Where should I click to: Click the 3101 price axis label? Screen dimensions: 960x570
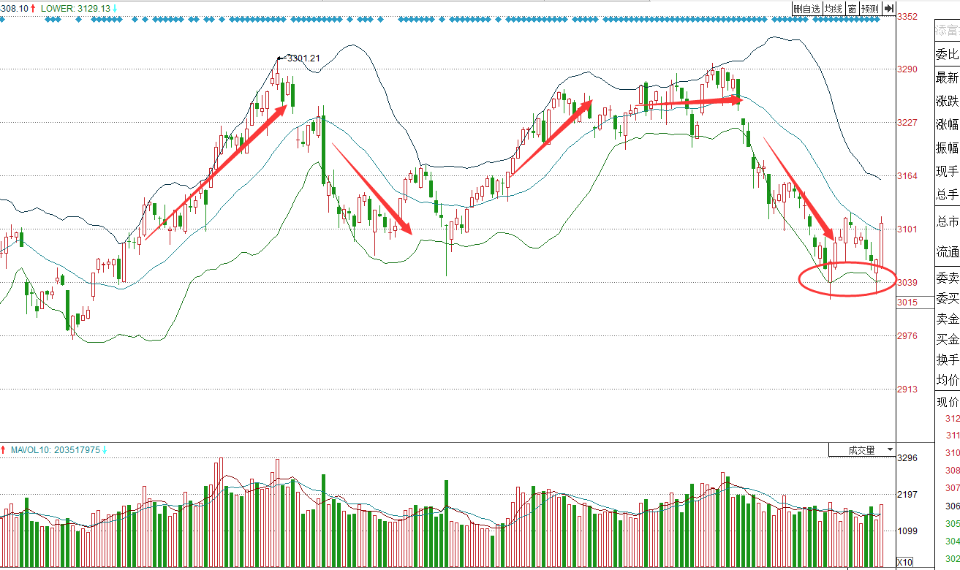907,229
